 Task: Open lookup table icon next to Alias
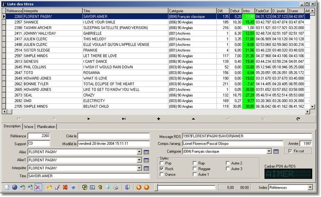(x=146, y=152)
